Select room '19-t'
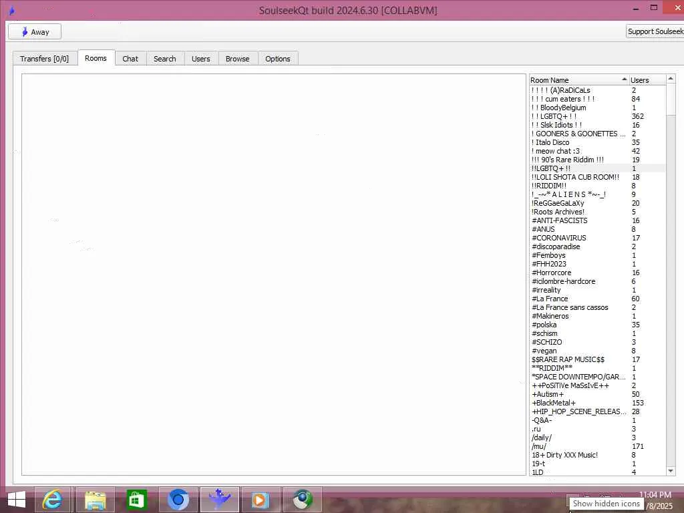This screenshot has width=684, height=513. point(597,464)
